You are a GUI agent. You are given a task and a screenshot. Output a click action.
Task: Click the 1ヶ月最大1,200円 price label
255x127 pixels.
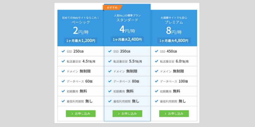[81, 41]
